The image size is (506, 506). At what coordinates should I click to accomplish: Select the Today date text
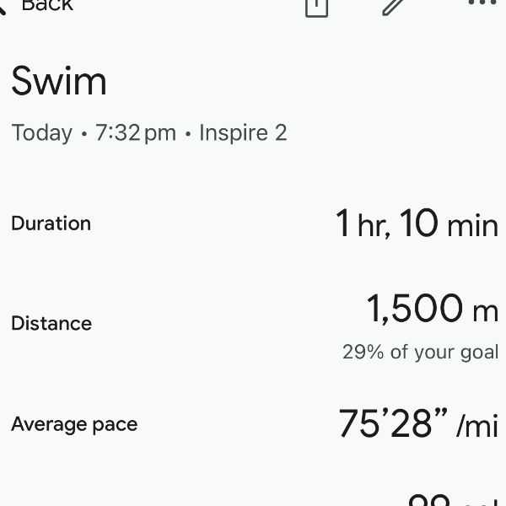pyautogui.click(x=41, y=133)
